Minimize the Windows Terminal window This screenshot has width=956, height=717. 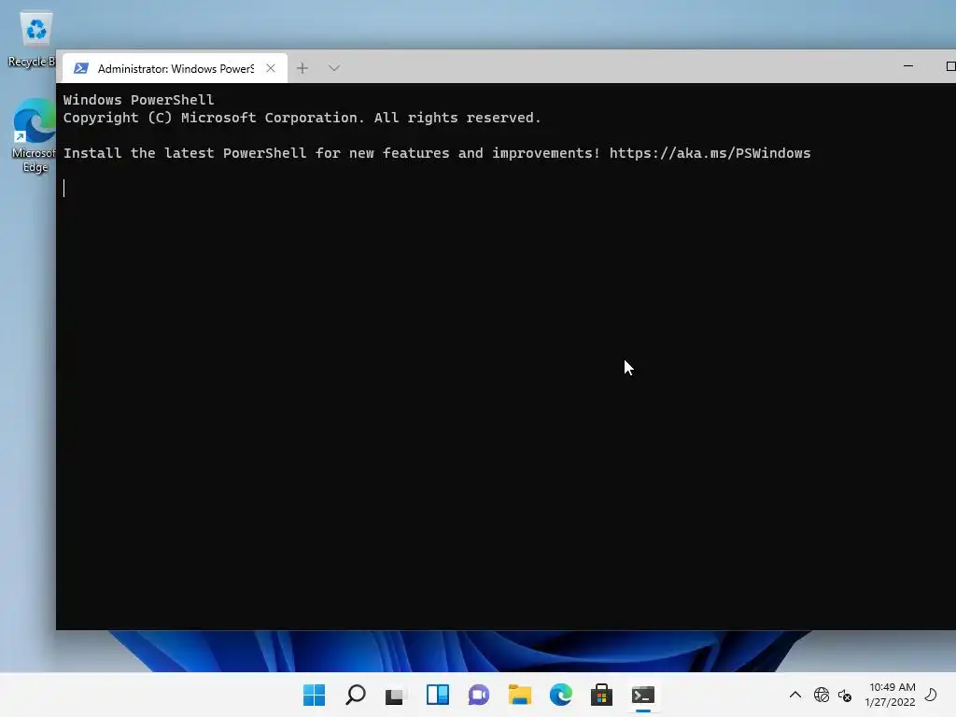(908, 66)
